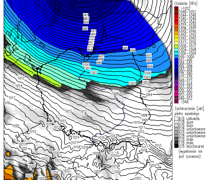Click the 982 isobar label
Viewport: 206px width, 180px height.
pyautogui.click(x=85, y=15)
